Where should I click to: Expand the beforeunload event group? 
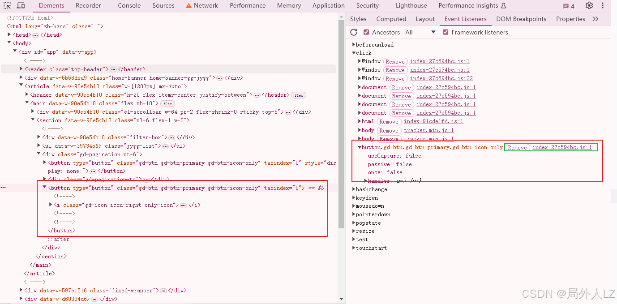click(354, 45)
